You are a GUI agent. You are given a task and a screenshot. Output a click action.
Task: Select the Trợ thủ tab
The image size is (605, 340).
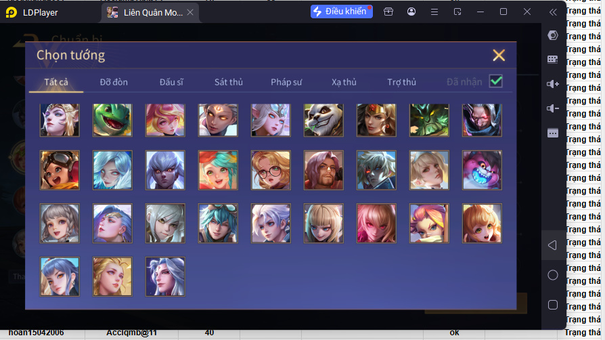(x=402, y=82)
